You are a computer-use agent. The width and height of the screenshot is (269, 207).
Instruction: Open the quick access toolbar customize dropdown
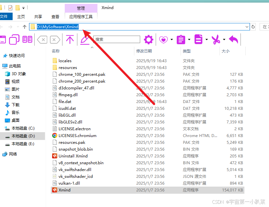[23, 8]
